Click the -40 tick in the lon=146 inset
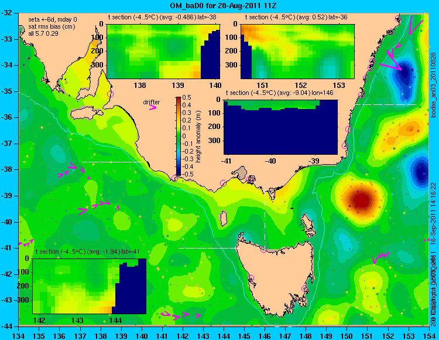This screenshot has height=340, width=439. [x=271, y=161]
